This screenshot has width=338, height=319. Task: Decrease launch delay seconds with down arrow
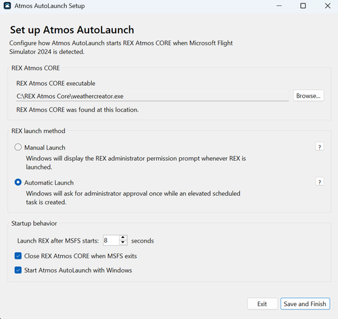(123, 243)
